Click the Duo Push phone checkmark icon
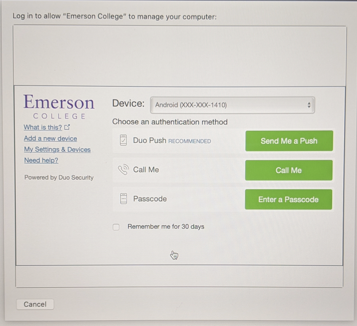The width and height of the screenshot is (357, 326). pos(123,140)
